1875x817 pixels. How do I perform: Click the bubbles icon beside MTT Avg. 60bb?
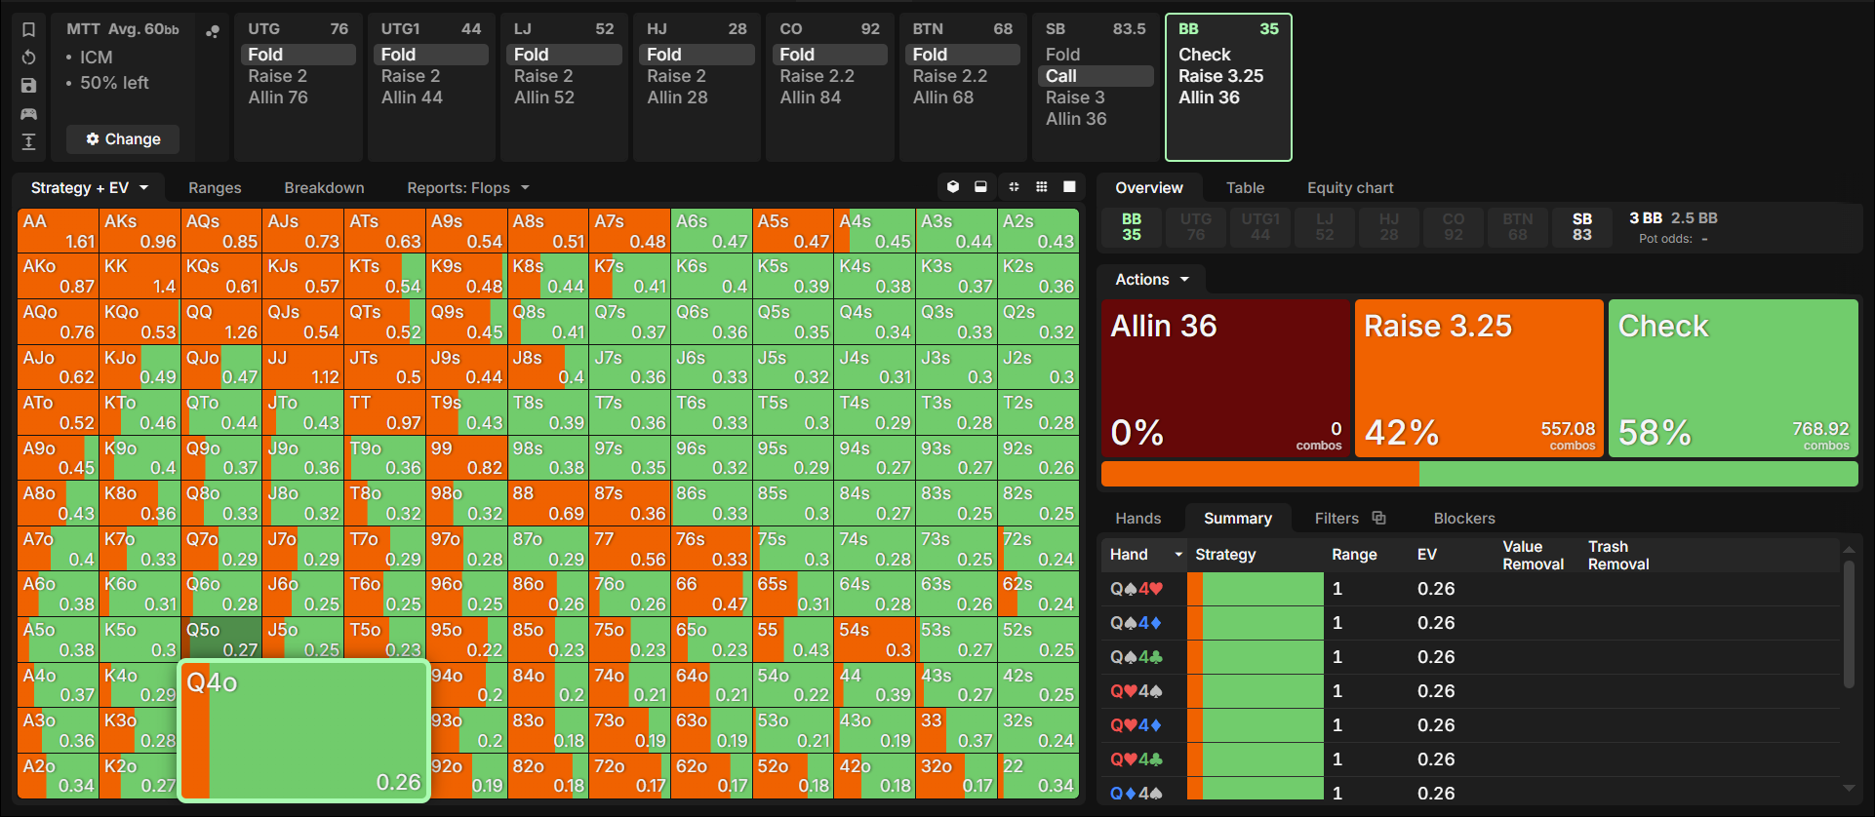point(212,31)
